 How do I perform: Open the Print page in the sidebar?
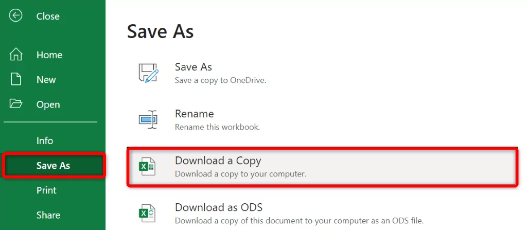point(46,190)
